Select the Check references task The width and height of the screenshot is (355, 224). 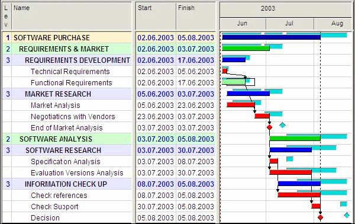[x=59, y=196]
